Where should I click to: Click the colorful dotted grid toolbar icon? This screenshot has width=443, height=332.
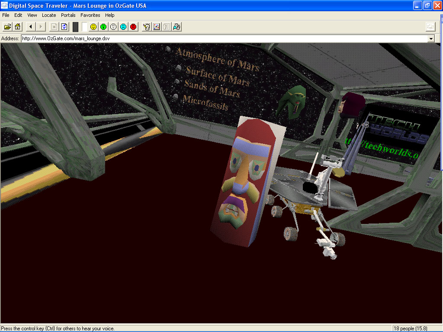pos(157,27)
